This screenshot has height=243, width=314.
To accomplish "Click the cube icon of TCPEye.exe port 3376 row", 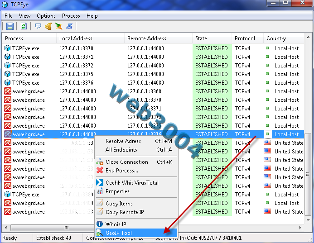I will (7, 83).
